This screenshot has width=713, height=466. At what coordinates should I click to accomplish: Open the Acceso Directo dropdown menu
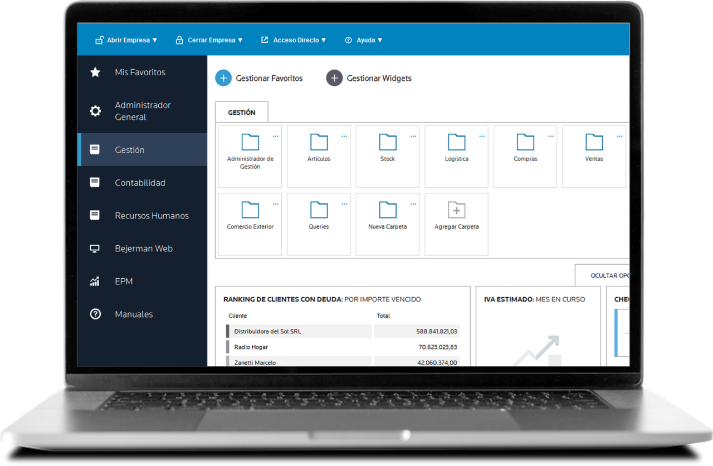(x=294, y=40)
